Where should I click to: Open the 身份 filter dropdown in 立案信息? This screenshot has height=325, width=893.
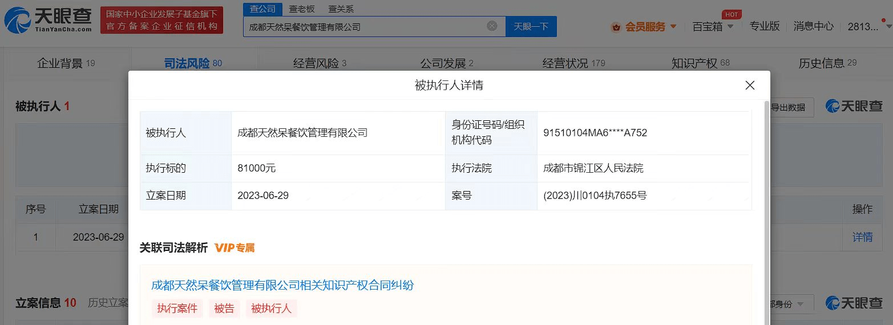coord(791,304)
